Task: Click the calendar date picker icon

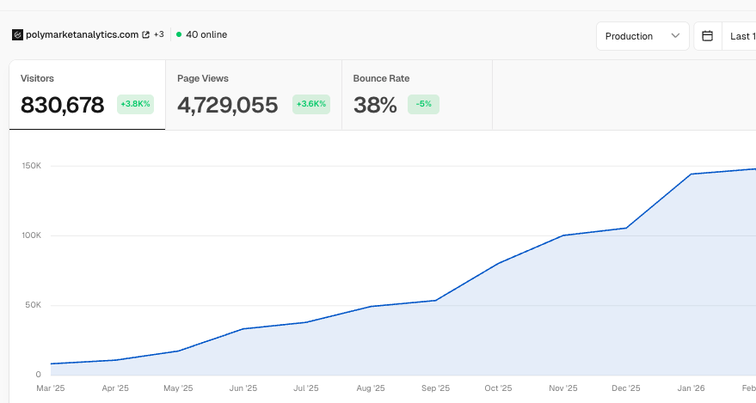Action: [x=707, y=36]
